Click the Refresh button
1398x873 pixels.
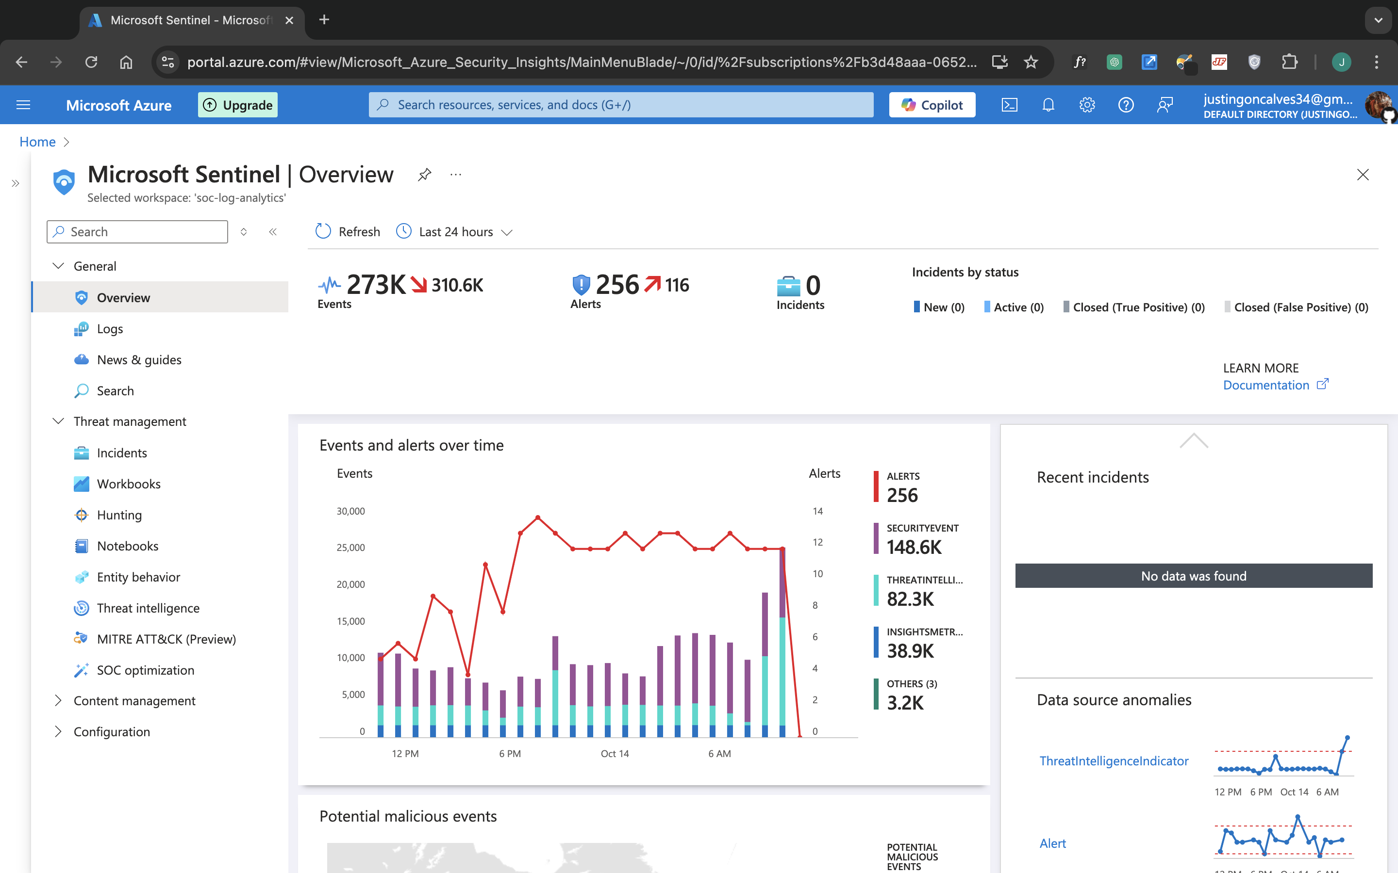pyautogui.click(x=347, y=231)
